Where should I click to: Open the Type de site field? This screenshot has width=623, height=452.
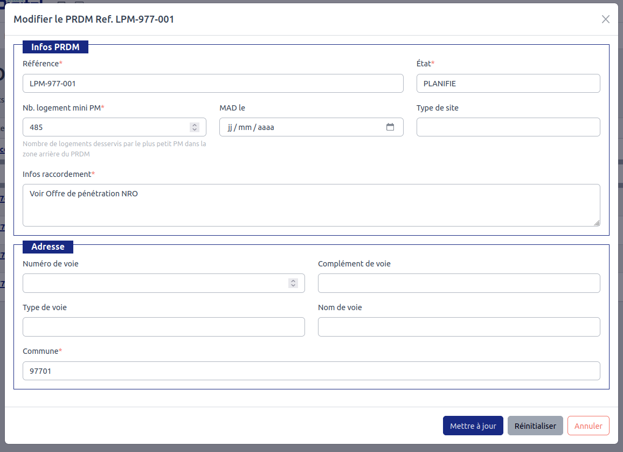coord(508,127)
